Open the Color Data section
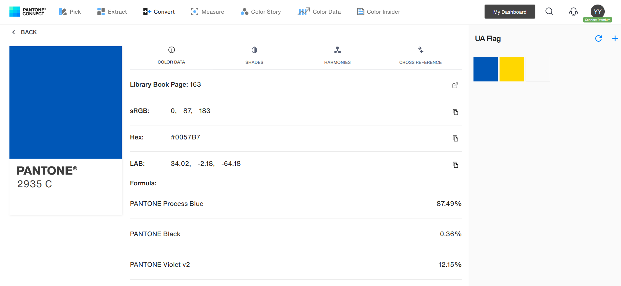Image resolution: width=621 pixels, height=286 pixels. [319, 12]
